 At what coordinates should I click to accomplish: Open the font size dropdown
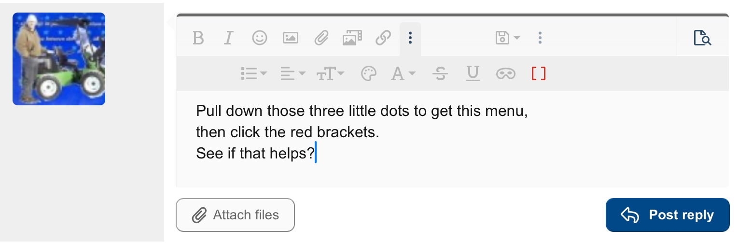coord(330,74)
